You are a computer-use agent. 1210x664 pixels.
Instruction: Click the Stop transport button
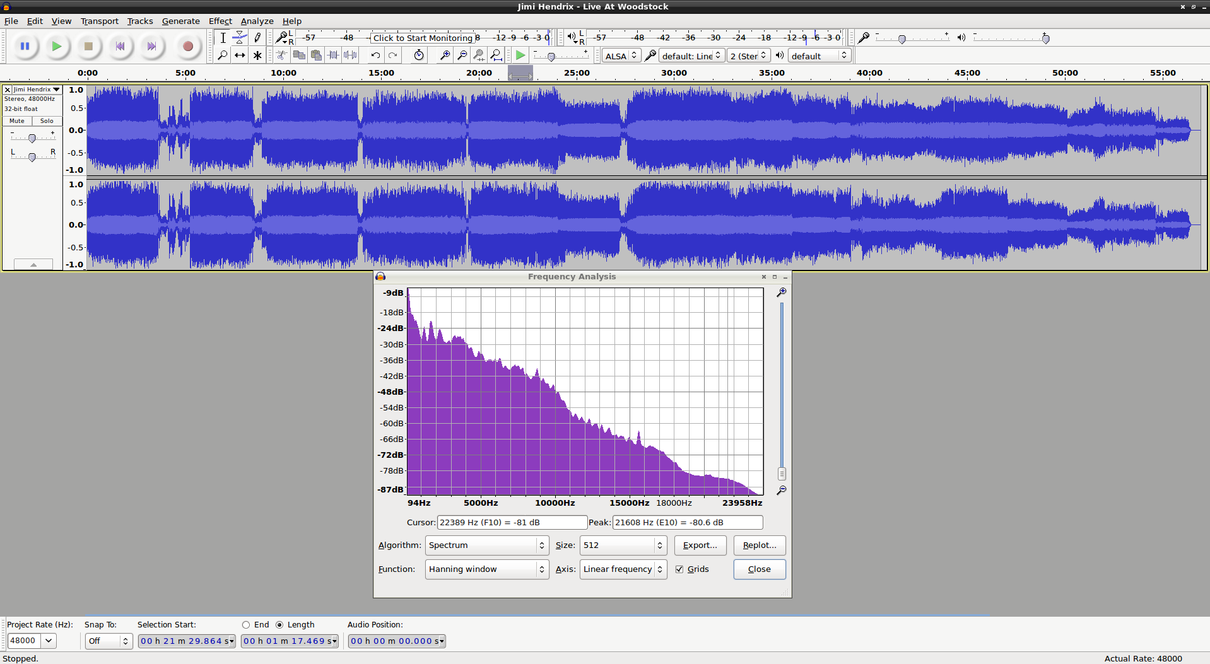click(x=88, y=46)
